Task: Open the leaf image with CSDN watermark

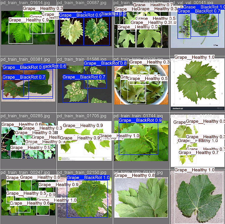Action: click(197, 197)
